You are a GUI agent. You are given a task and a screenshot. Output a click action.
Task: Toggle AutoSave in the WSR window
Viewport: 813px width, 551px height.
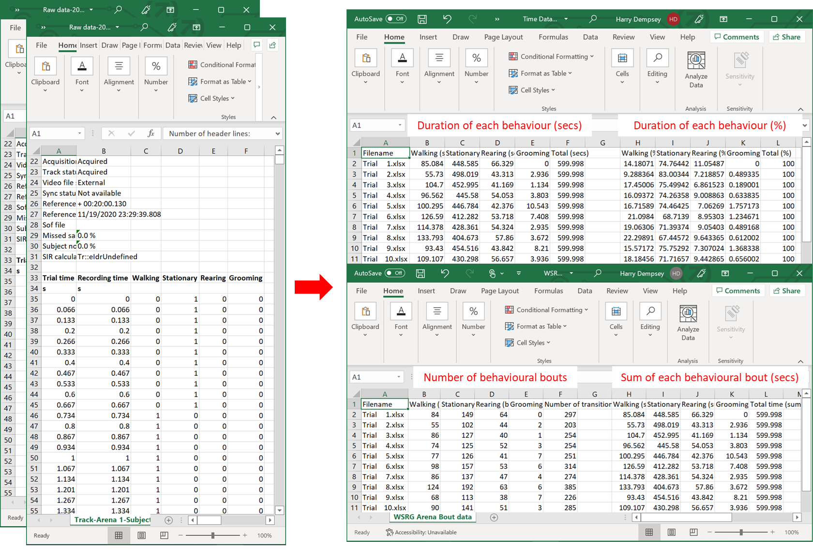pos(395,273)
